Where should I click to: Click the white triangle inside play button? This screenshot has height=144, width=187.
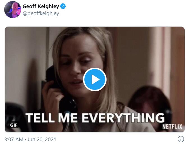[95, 79]
